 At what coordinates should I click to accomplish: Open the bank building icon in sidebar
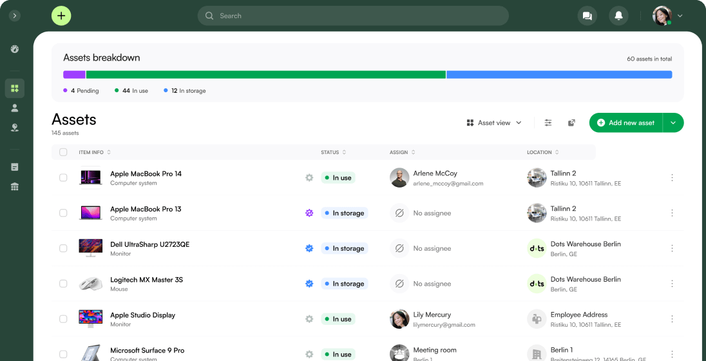15,186
